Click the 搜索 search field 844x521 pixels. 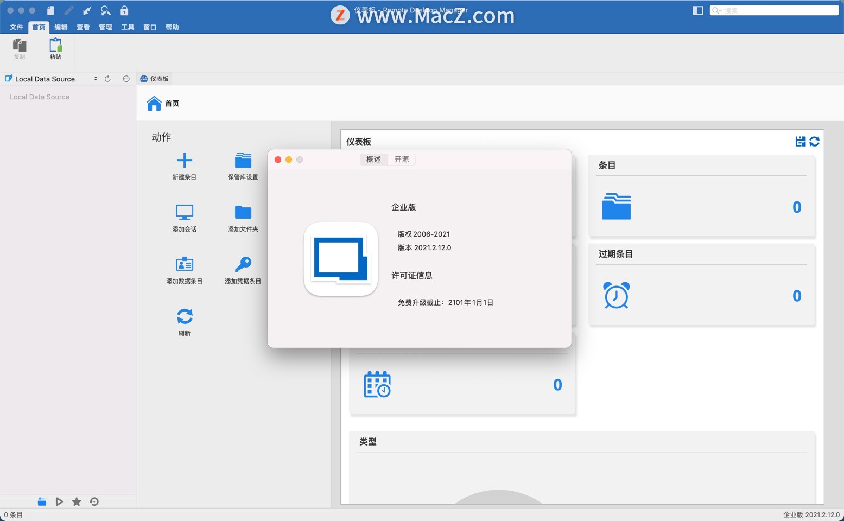point(774,10)
